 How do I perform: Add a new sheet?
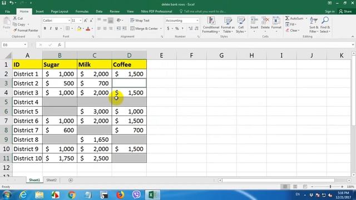click(x=71, y=180)
